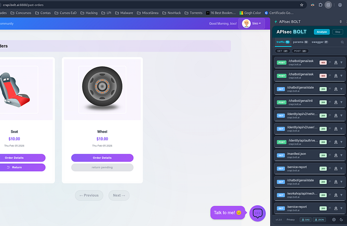Click the browser address bar URL
This screenshot has width=347, height=226.
click(x=23, y=5)
